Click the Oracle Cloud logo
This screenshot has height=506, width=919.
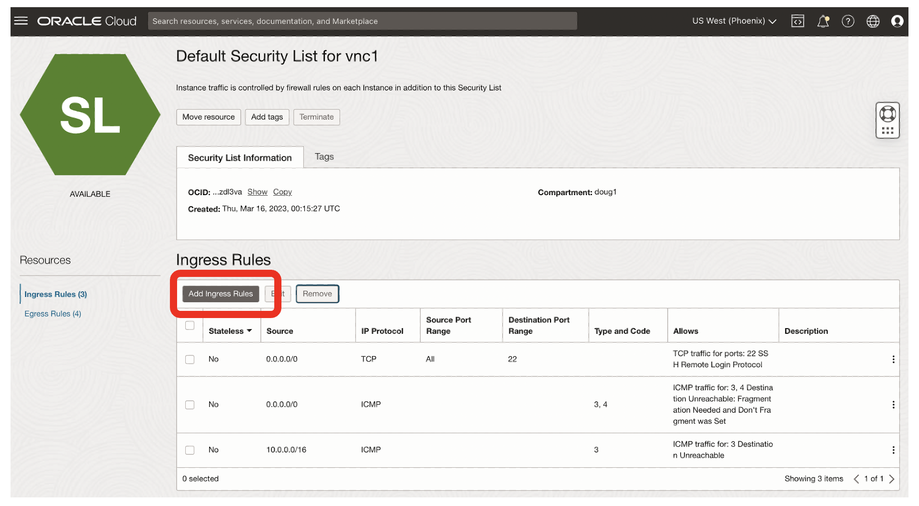(86, 21)
